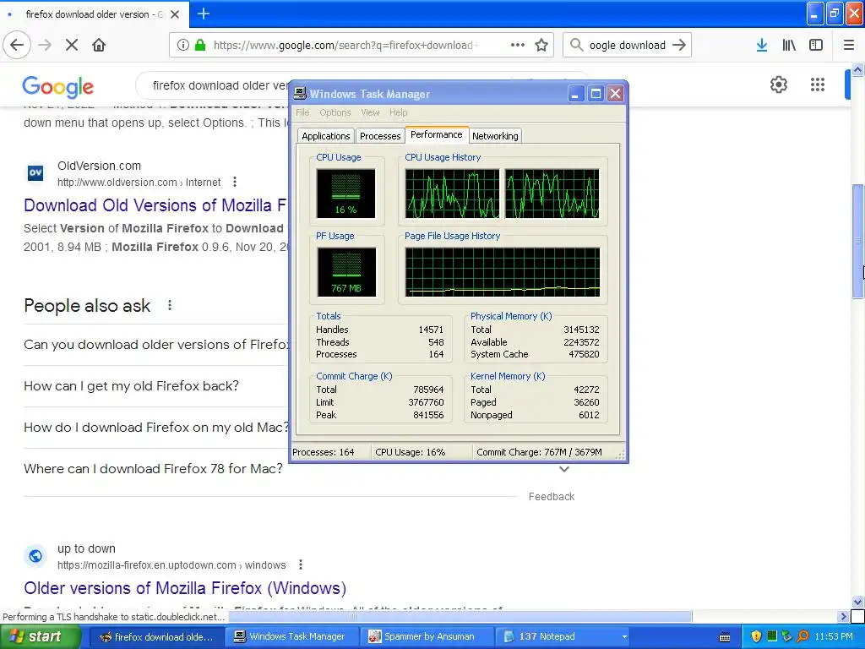This screenshot has height=649, width=865.
Task: Open the Task Manager File menu
Action: click(x=302, y=112)
